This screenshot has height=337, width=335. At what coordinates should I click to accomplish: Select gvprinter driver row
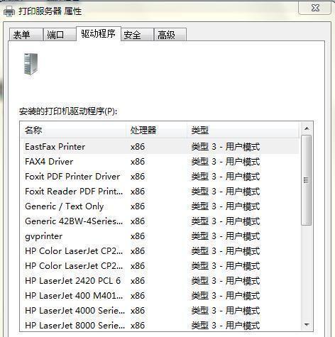point(160,236)
